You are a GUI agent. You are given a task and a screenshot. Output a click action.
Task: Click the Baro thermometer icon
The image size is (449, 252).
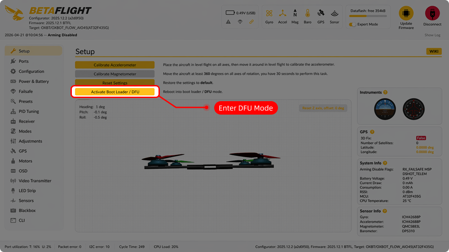[x=308, y=13]
